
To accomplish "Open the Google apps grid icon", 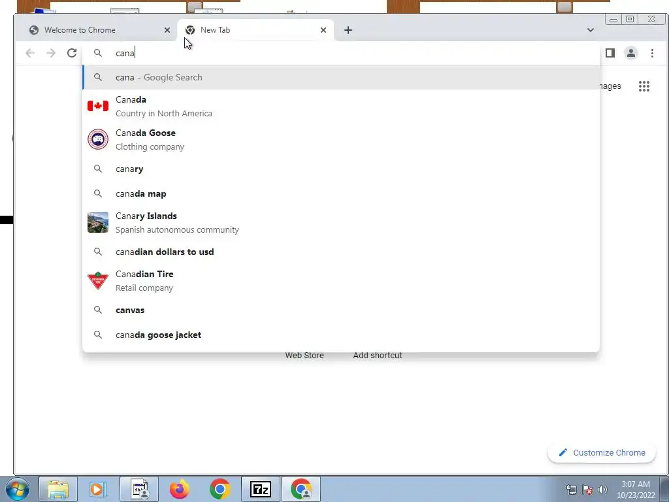I will (x=644, y=86).
